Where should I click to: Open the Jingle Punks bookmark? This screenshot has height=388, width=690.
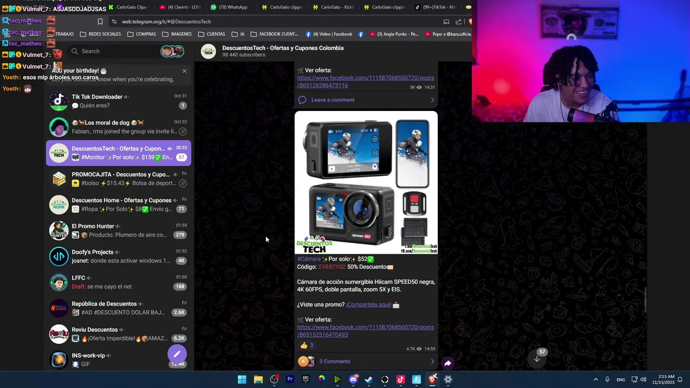click(394, 34)
